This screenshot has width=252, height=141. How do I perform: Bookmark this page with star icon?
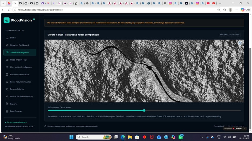[219, 10]
